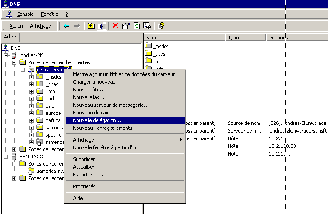
Task: Click the red X delete icon
Action: (x=115, y=26)
